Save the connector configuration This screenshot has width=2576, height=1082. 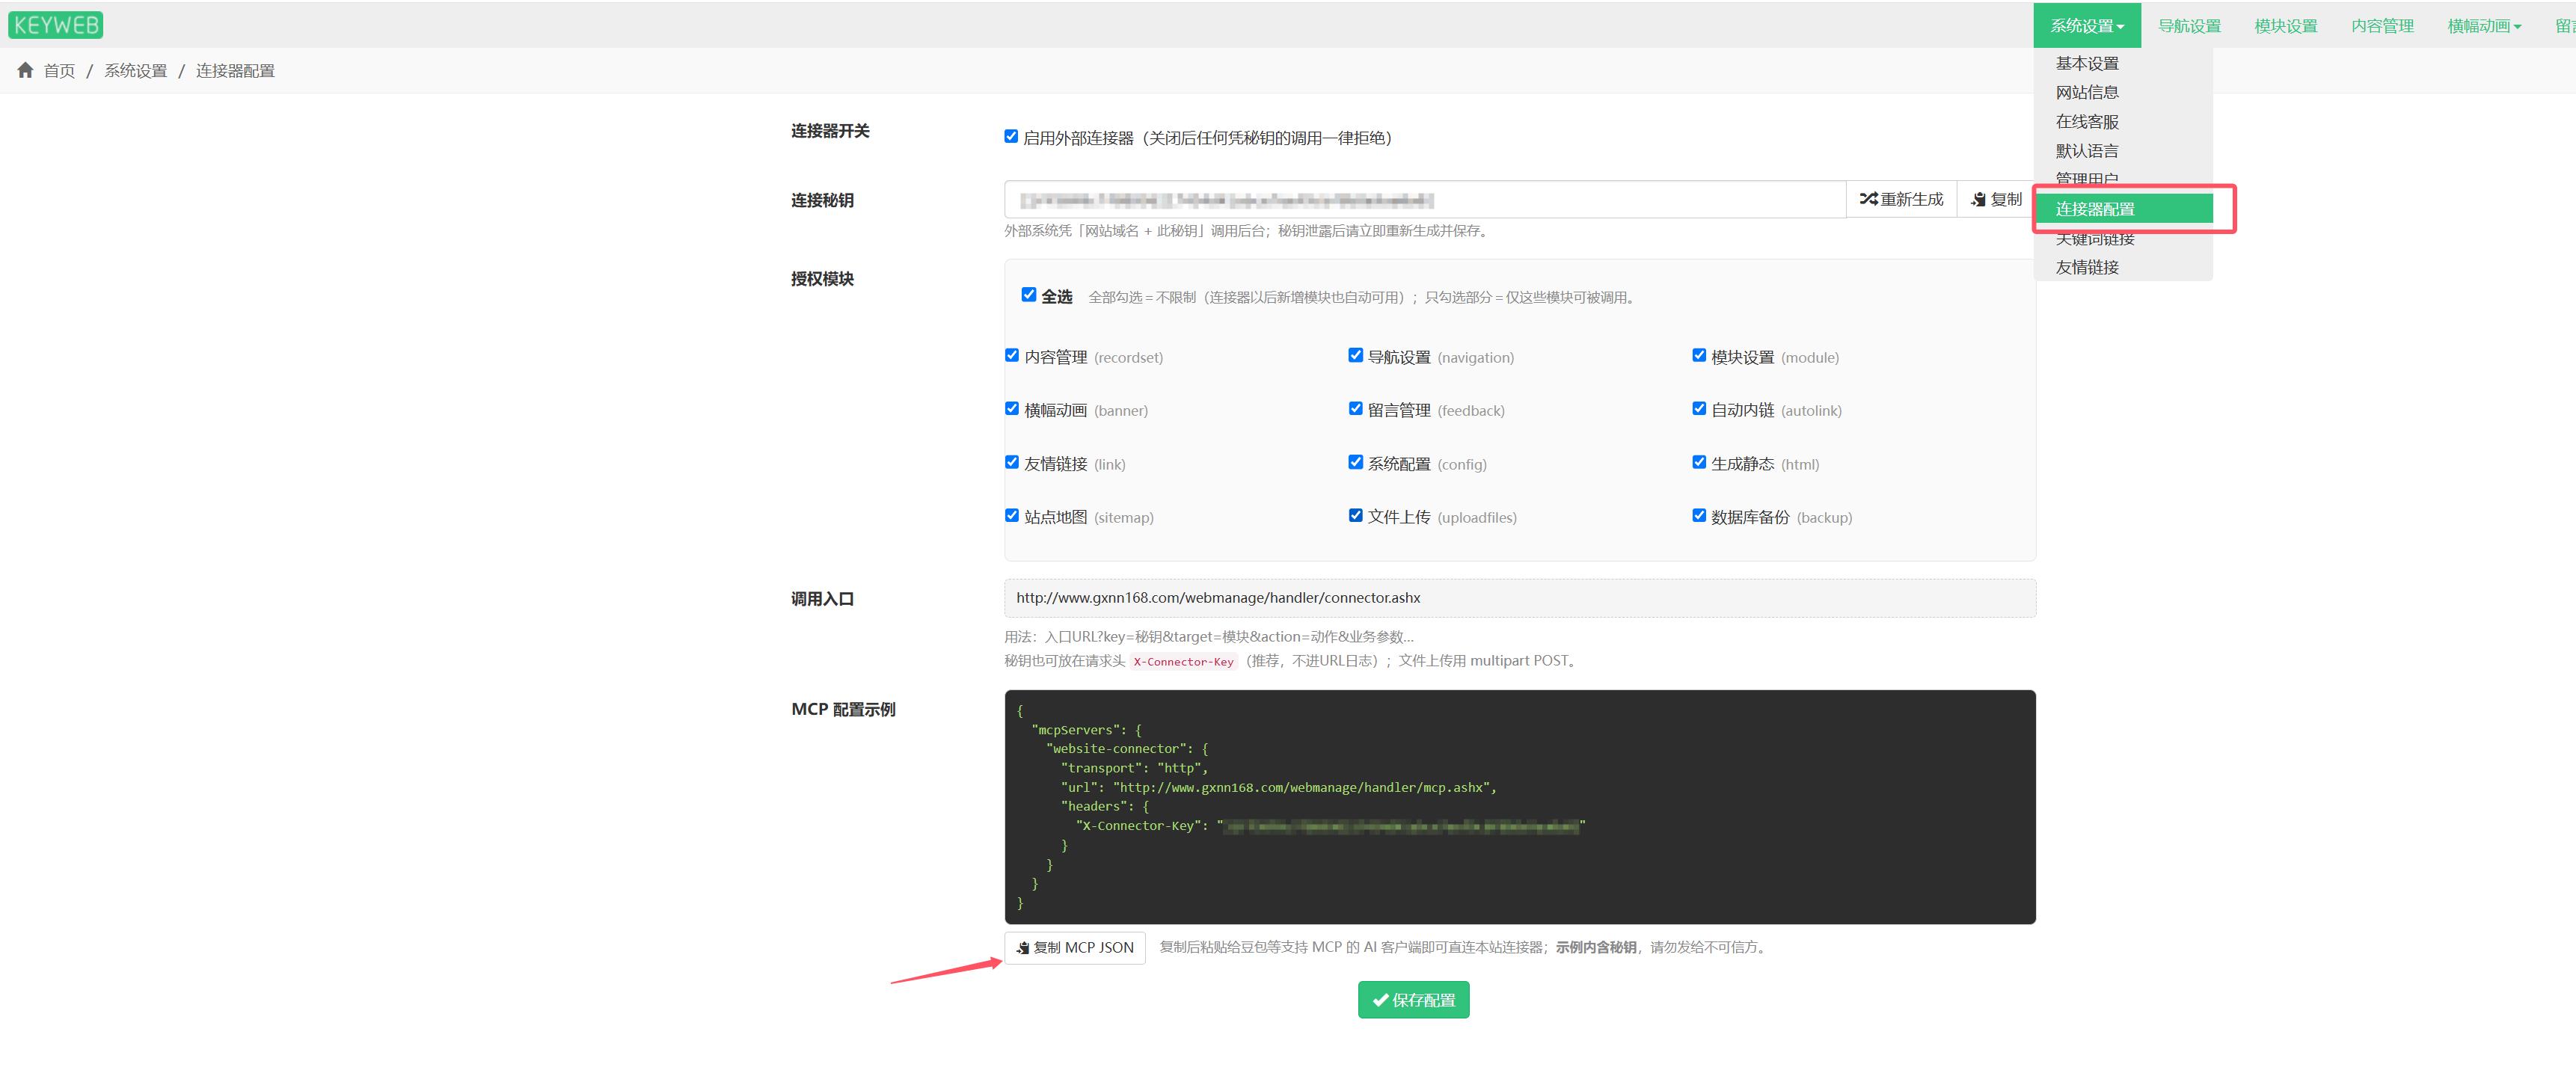(x=1413, y=1000)
